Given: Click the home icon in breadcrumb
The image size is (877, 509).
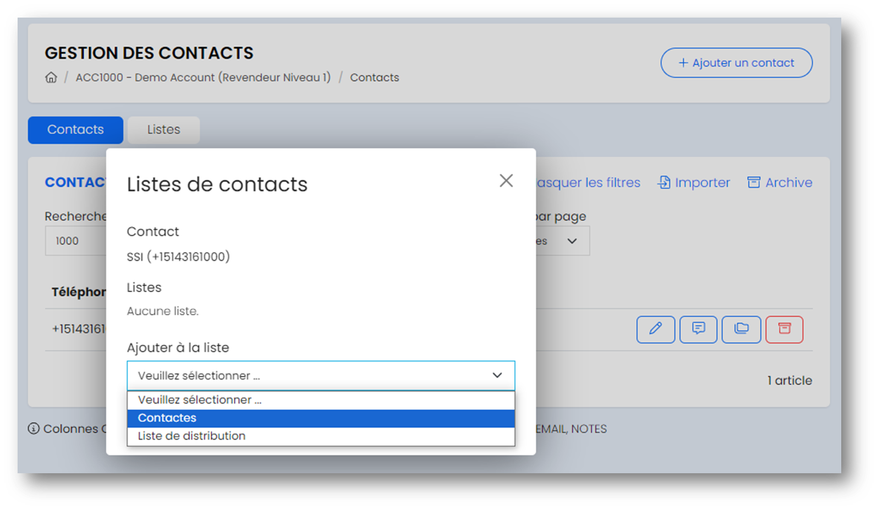Looking at the screenshot, I should [51, 78].
